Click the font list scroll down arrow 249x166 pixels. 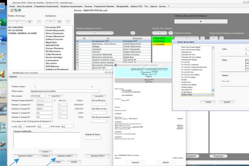pos(213,95)
